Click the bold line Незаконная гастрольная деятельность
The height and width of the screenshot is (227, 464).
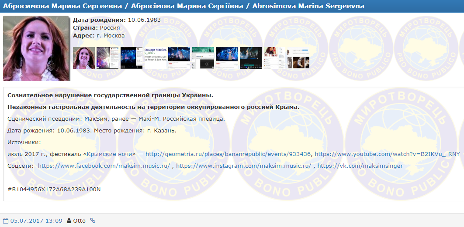coord(153,107)
